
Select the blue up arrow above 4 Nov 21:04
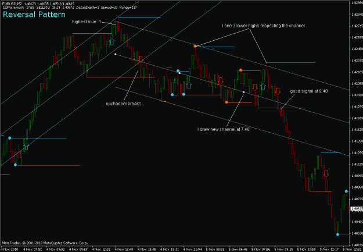pos(189,85)
